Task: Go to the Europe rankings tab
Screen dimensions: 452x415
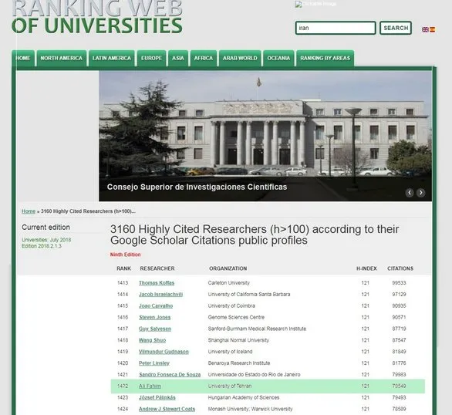Action: [151, 58]
